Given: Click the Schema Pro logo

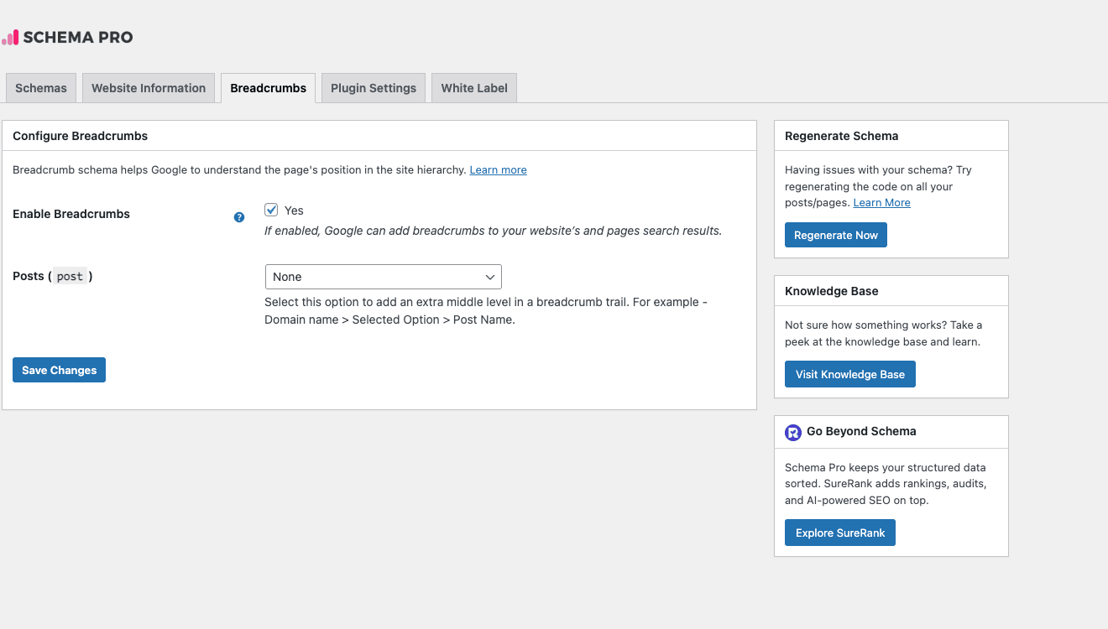Looking at the screenshot, I should [x=67, y=37].
